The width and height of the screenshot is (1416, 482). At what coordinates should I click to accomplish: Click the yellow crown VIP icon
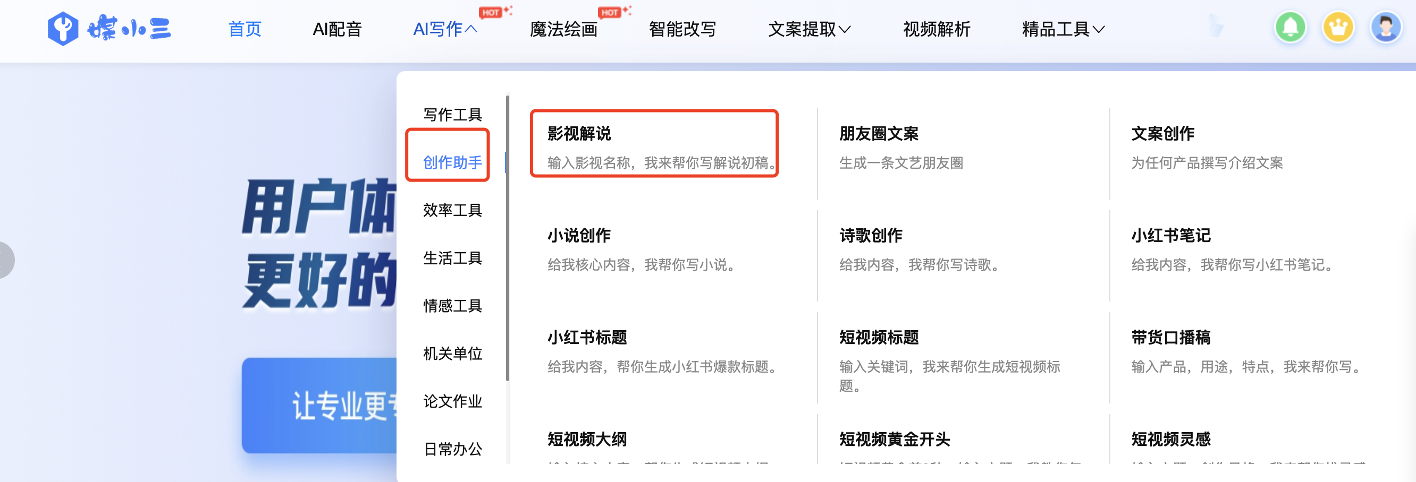(x=1337, y=28)
